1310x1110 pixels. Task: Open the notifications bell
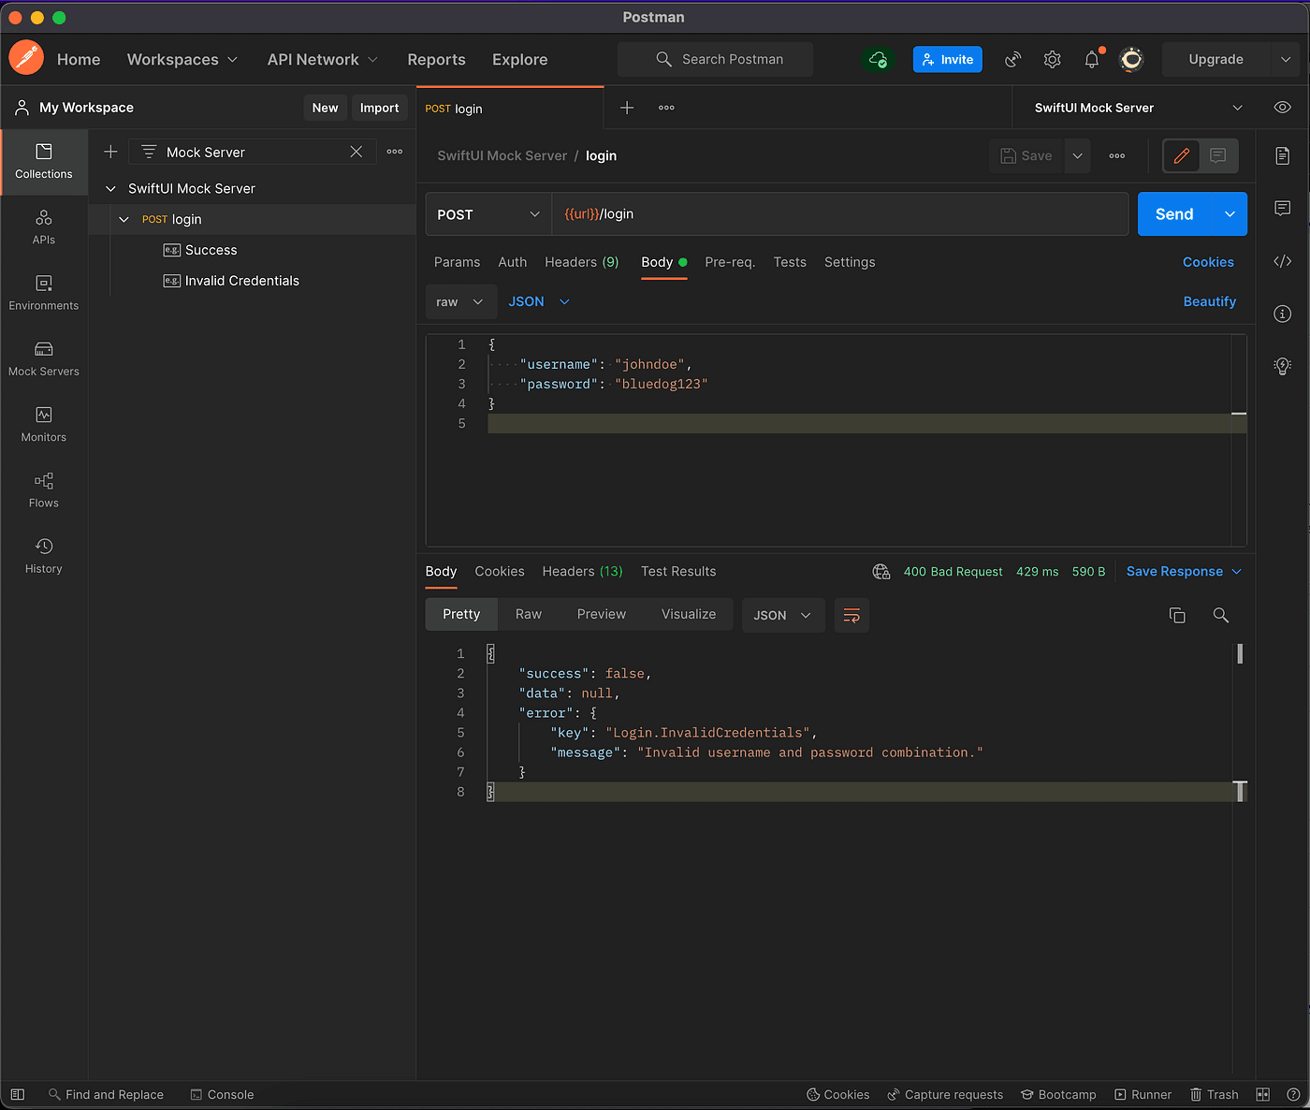1092,59
